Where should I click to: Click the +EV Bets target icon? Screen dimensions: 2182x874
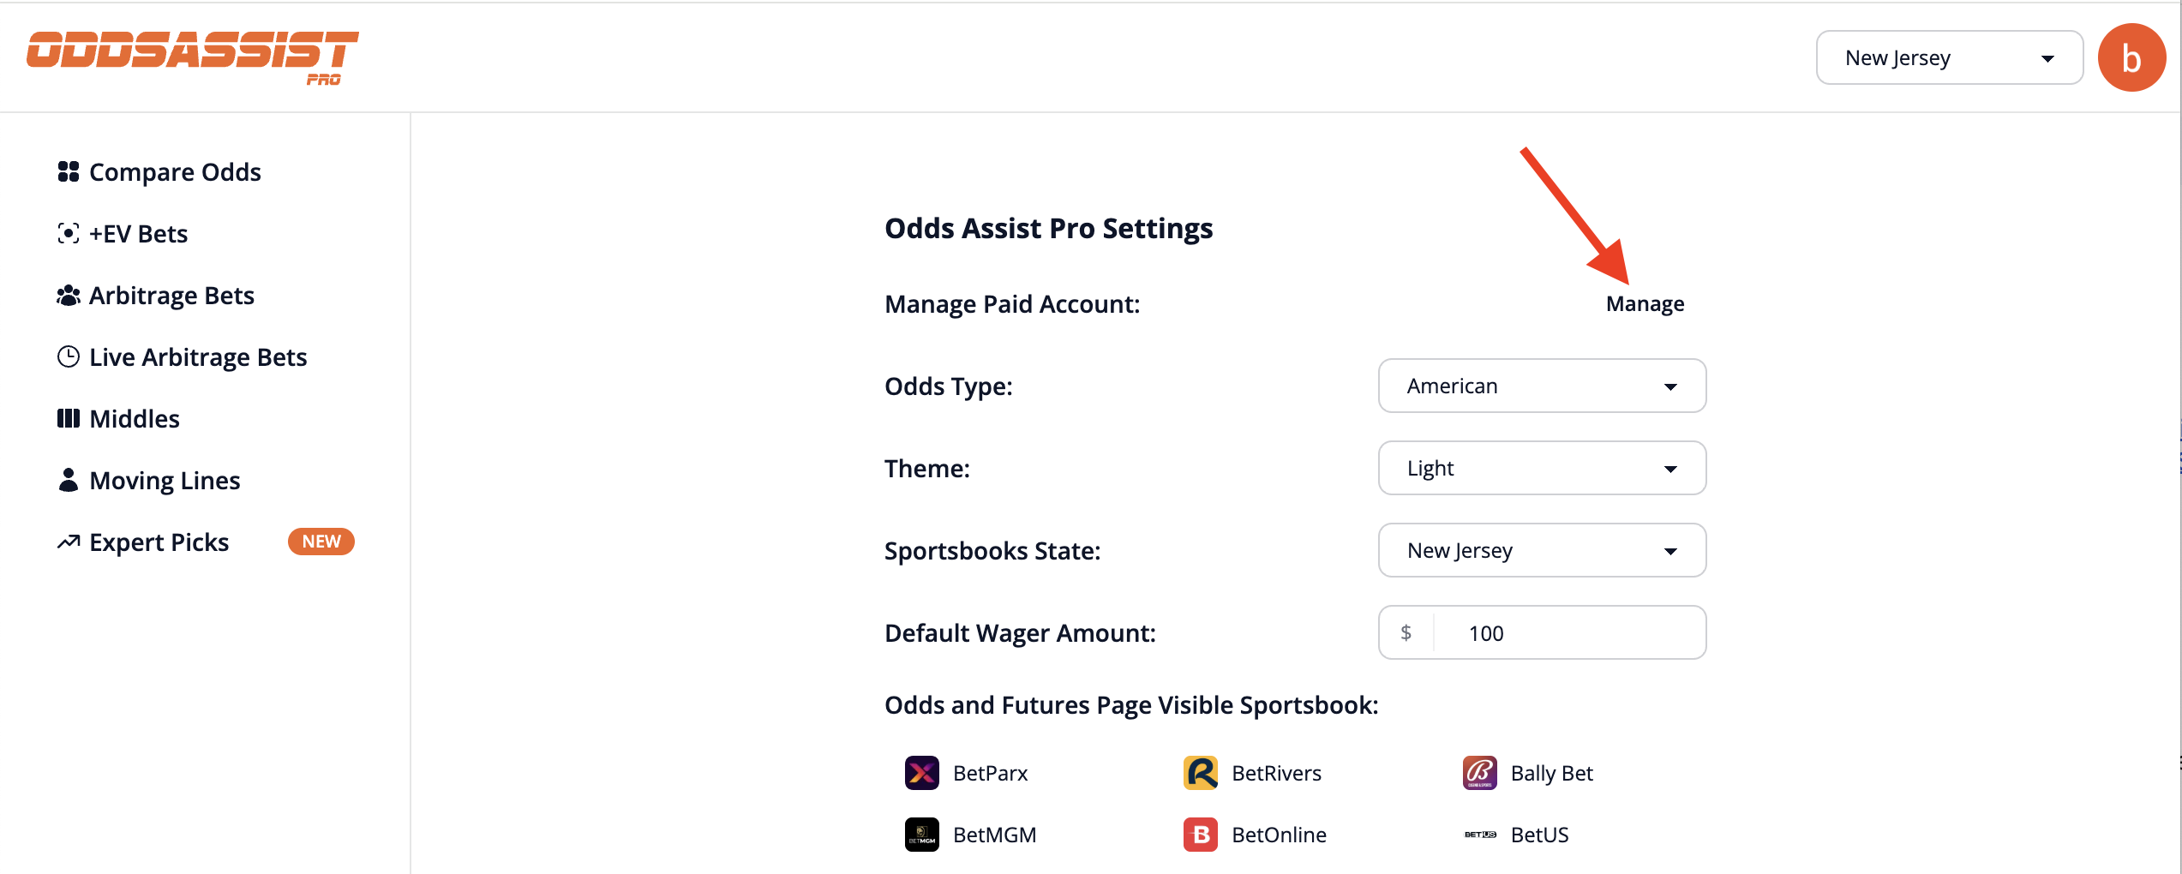click(69, 232)
